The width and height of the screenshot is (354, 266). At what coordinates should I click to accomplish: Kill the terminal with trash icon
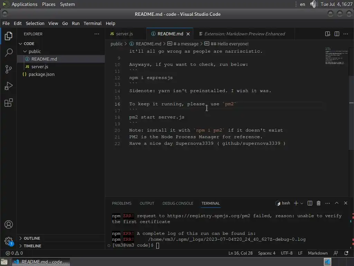318,203
